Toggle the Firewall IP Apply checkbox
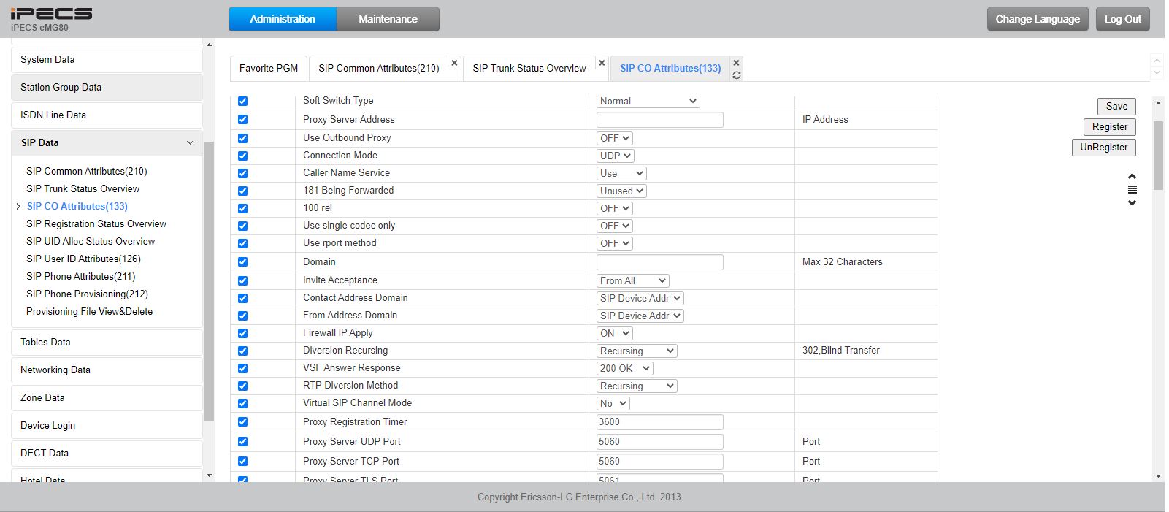 coord(242,333)
